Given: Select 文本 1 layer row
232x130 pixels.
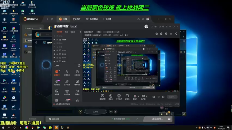Looking at the screenshot, I should [x=67, y=57].
